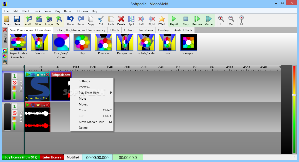Play the Track 1 clip via green arrow
299x162 pixels.
[x=28, y=75]
